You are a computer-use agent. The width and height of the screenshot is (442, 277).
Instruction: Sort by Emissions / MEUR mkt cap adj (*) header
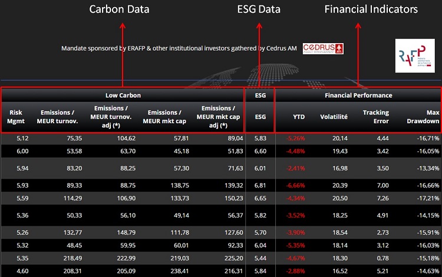pyautogui.click(x=218, y=117)
